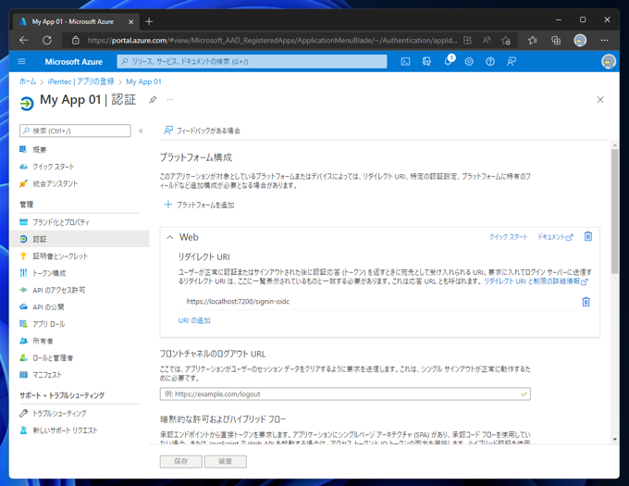Click the Microsoft Azure logo text
Image resolution: width=629 pixels, height=486 pixels.
pos(73,61)
